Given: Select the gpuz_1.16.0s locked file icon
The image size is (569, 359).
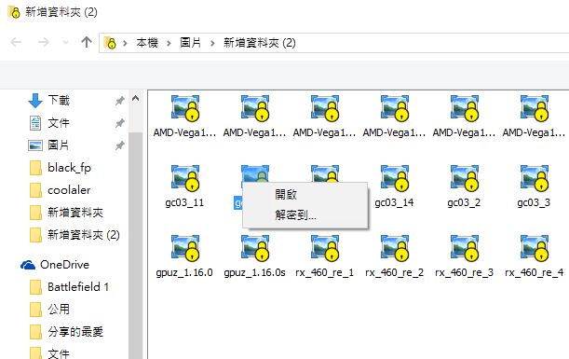Looking at the screenshot, I should point(255,248).
